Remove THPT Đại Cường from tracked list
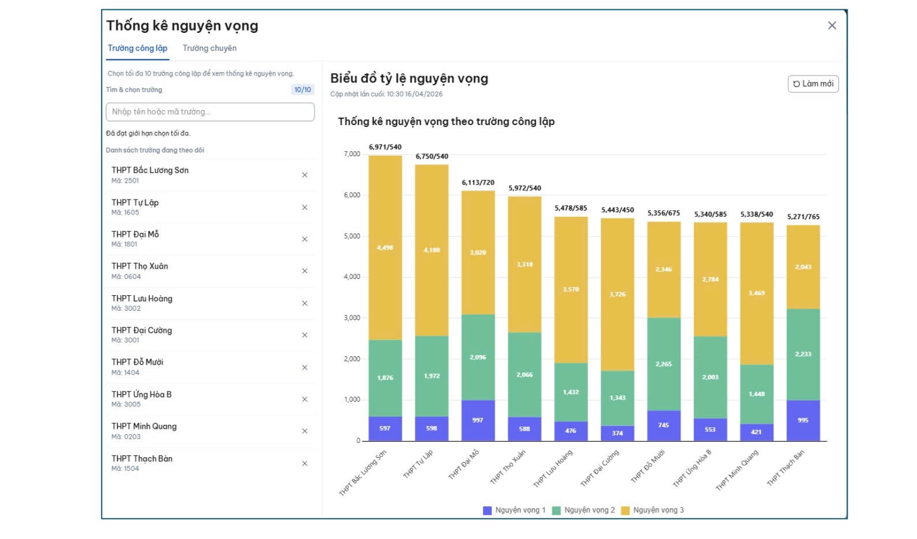 point(305,335)
